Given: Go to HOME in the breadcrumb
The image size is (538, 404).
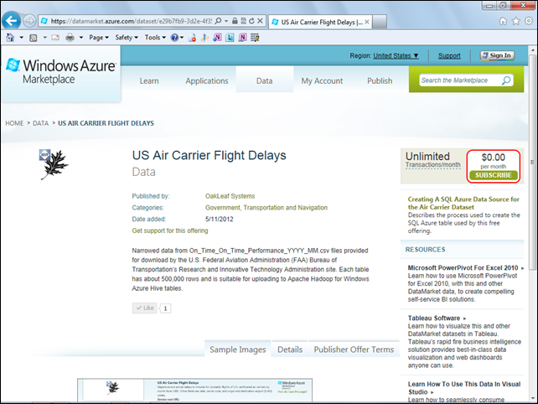Looking at the screenshot, I should click(14, 123).
